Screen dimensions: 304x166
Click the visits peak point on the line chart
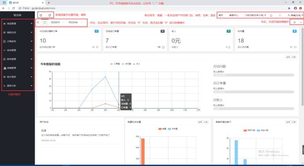point(105,77)
